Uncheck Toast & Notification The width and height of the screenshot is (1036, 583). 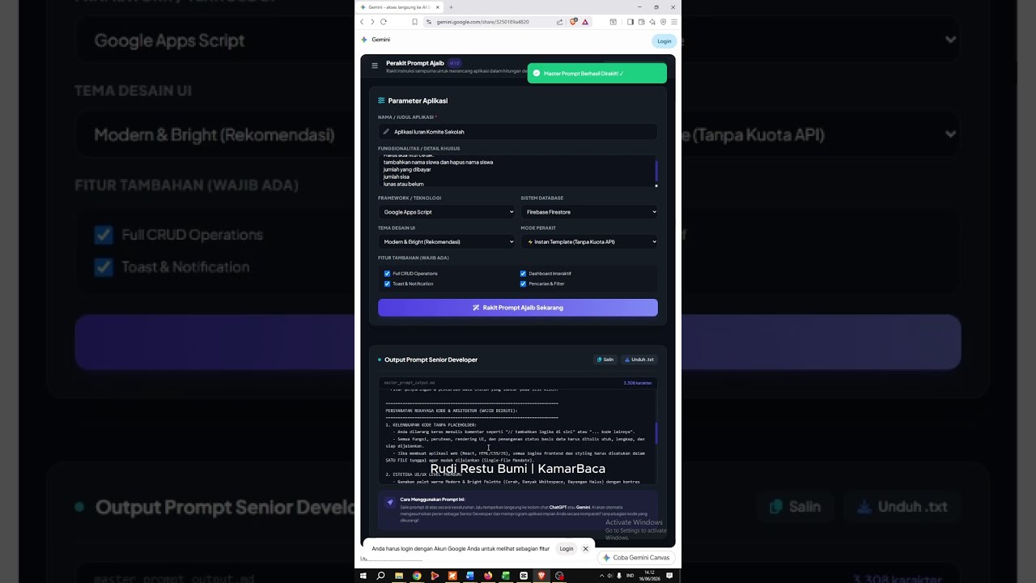point(388,284)
